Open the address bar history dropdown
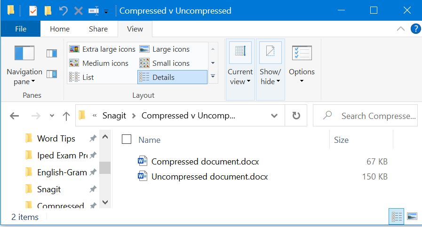 click(274, 116)
